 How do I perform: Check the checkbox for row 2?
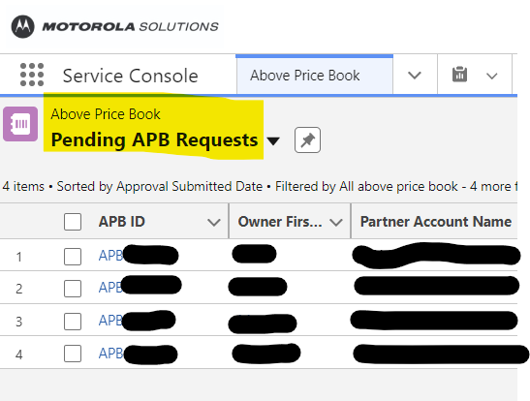pyautogui.click(x=73, y=289)
